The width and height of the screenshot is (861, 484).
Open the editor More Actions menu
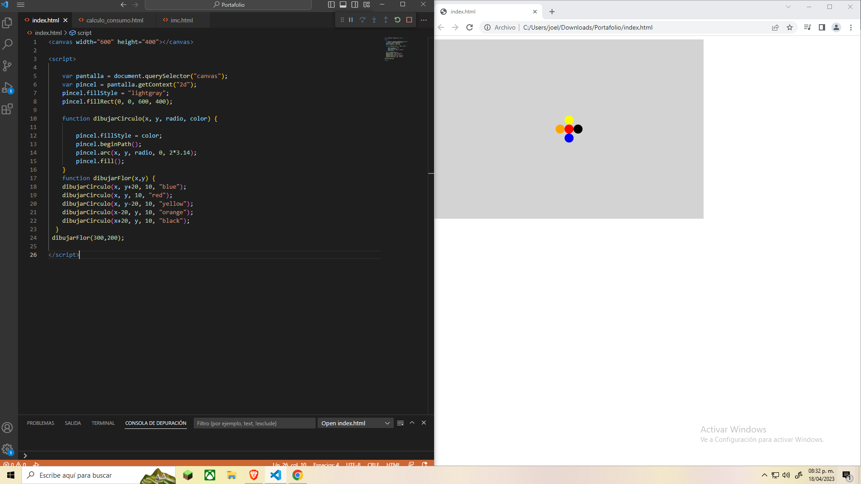tap(424, 20)
